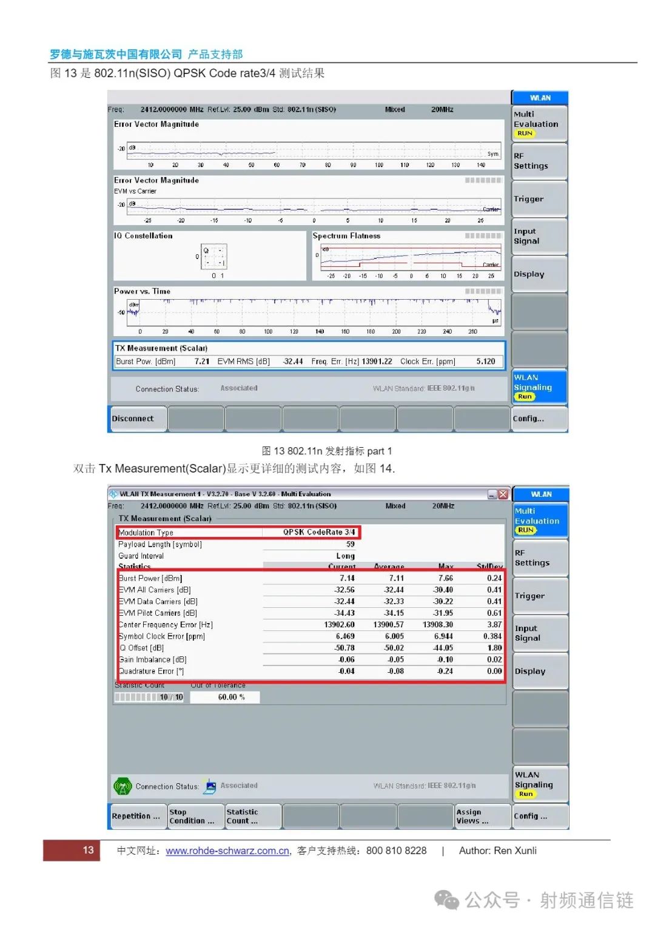Open the rohde-schwarz.com.cn website link
655x927 pixels.
point(227,851)
